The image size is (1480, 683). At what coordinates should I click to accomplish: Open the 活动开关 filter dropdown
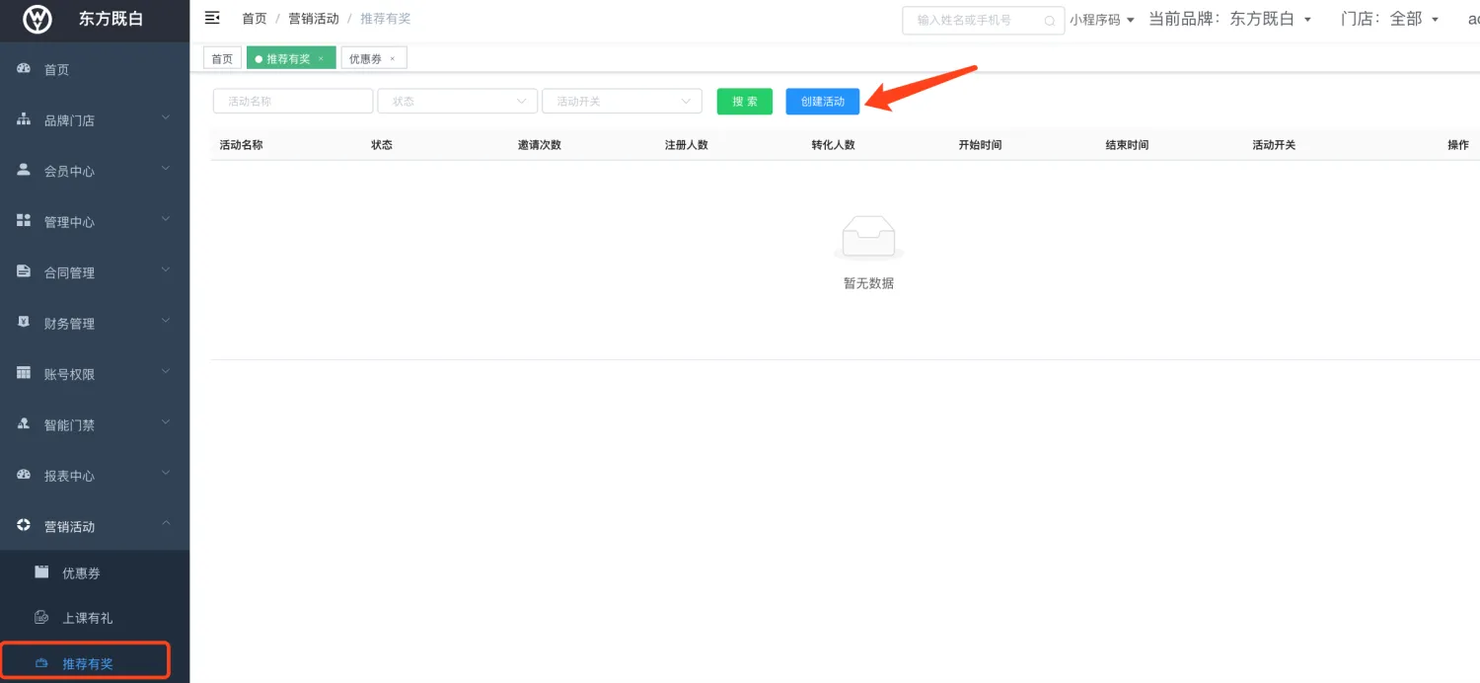pos(622,102)
